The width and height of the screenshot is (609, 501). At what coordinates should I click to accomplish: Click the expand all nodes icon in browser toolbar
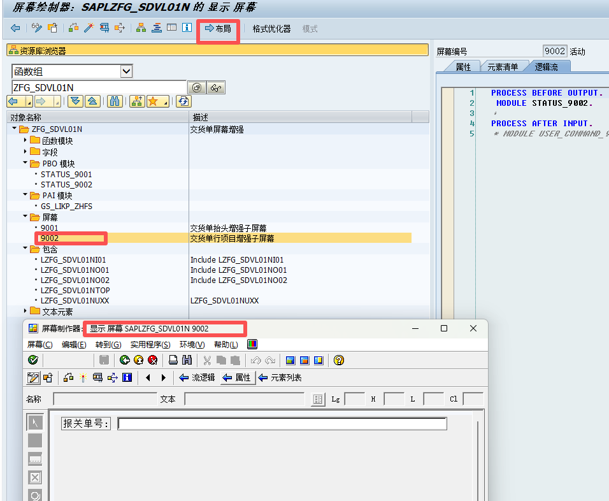pyautogui.click(x=75, y=101)
